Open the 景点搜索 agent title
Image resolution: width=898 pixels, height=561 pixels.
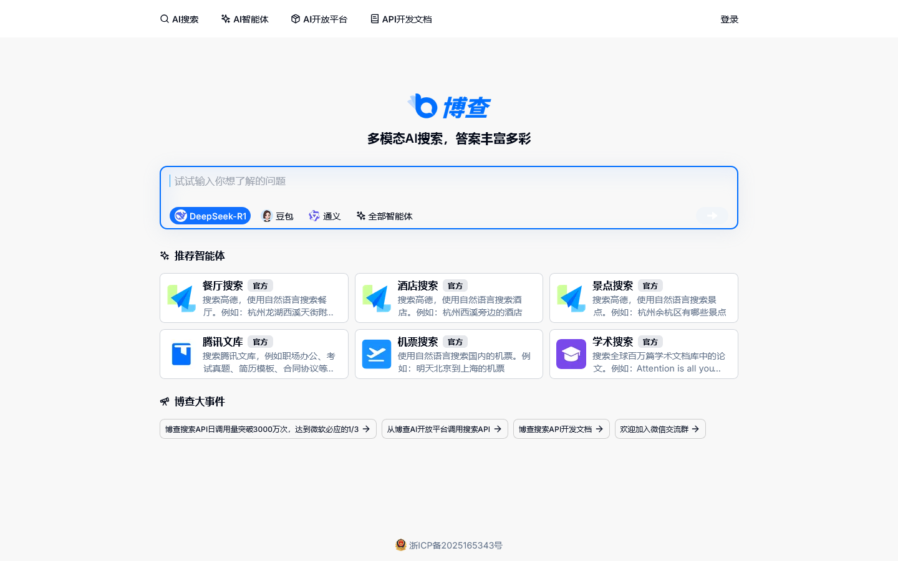pos(612,285)
